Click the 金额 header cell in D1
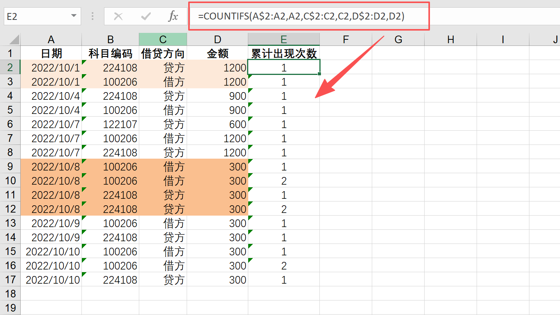560x315 pixels. (217, 54)
